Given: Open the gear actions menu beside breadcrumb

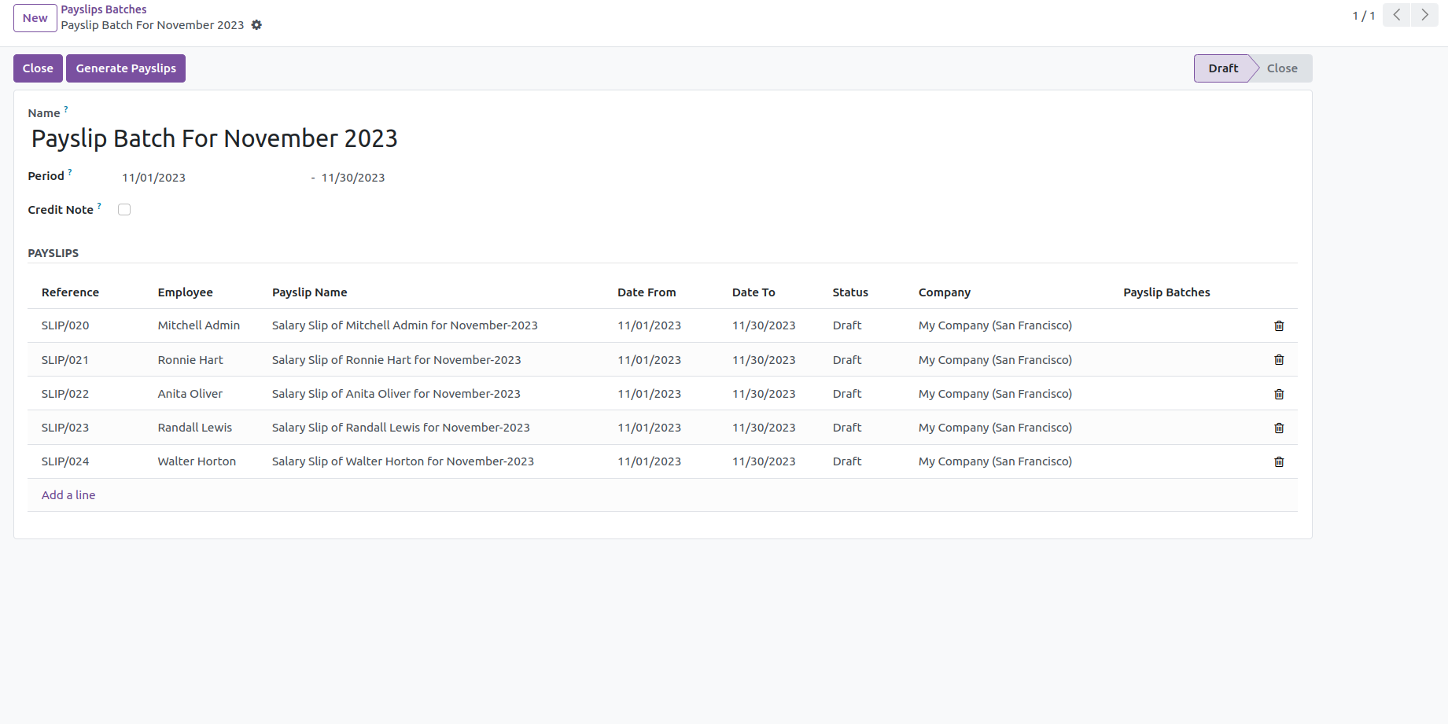Looking at the screenshot, I should point(256,25).
